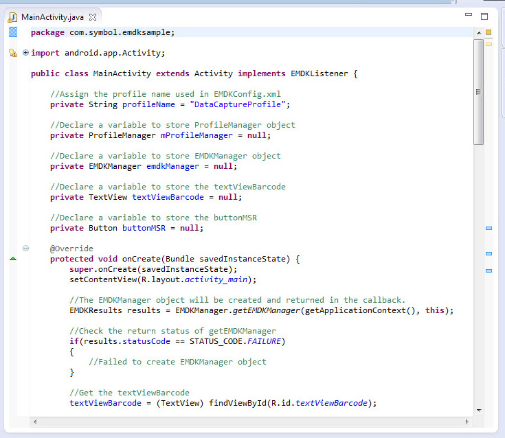The height and width of the screenshot is (438, 505).
Task: Minimize the editor pane
Action: point(469,15)
